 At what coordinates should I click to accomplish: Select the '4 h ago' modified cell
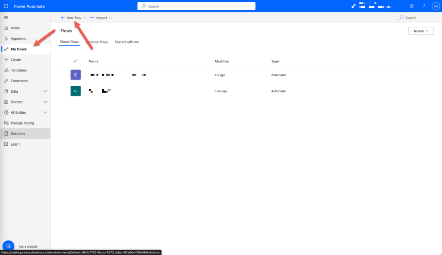[220, 75]
